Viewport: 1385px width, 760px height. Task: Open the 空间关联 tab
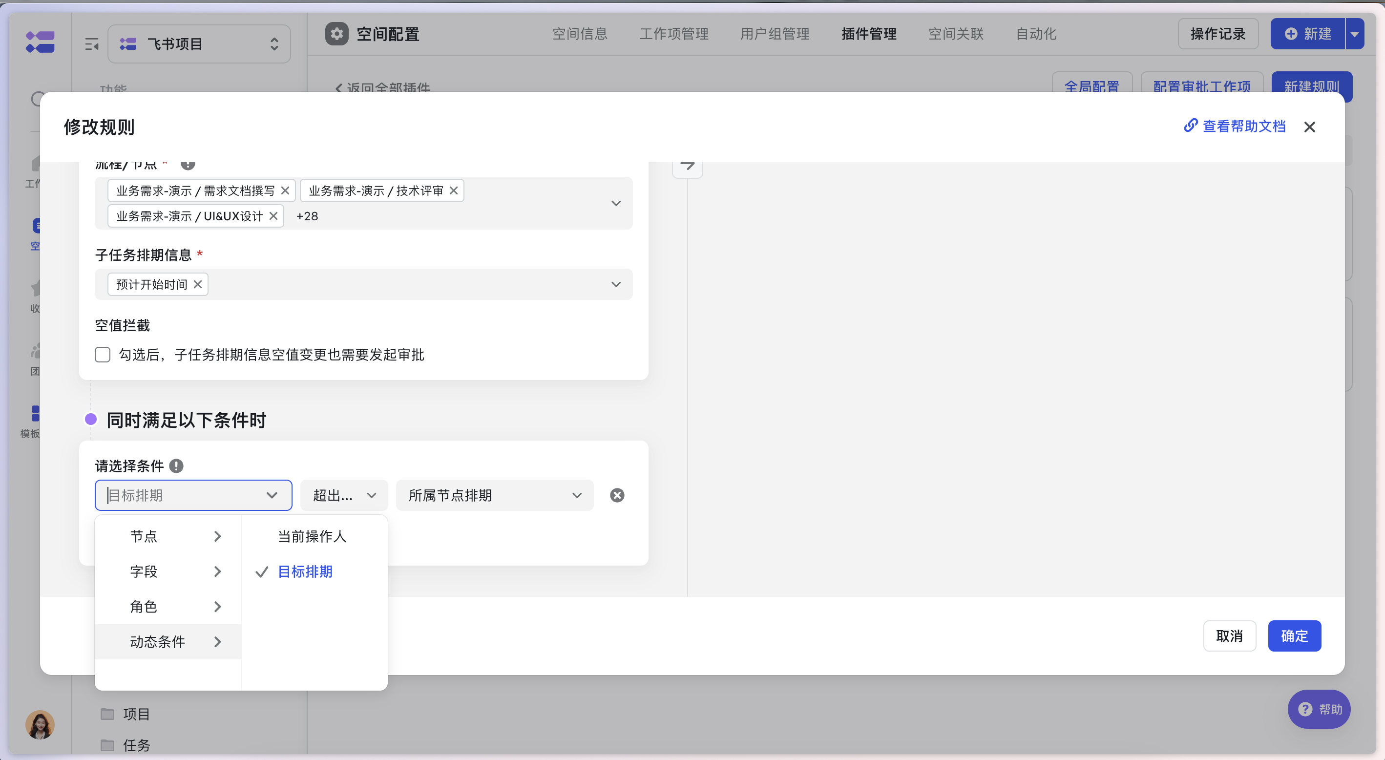(956, 34)
